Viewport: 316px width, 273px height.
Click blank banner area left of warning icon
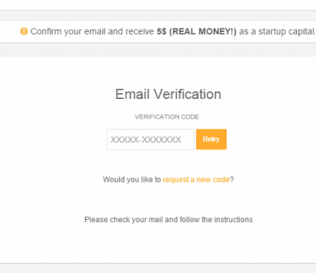[9, 31]
